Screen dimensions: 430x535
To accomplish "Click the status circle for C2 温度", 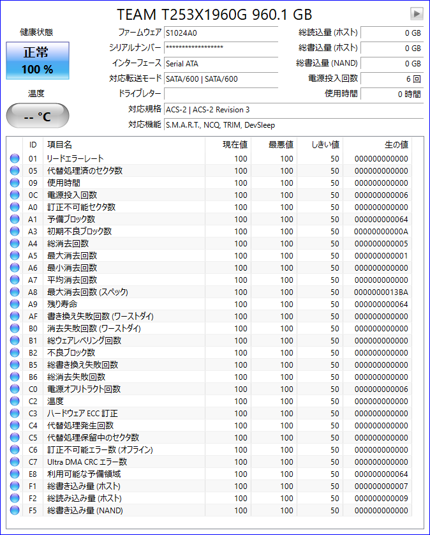I will click(x=15, y=401).
